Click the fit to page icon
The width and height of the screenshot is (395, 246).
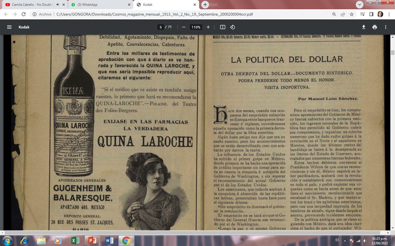223,27
